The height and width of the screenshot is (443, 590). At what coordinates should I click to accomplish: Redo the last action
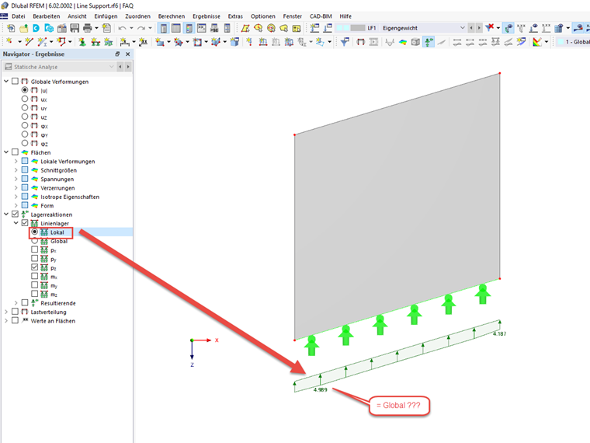pyautogui.click(x=141, y=28)
